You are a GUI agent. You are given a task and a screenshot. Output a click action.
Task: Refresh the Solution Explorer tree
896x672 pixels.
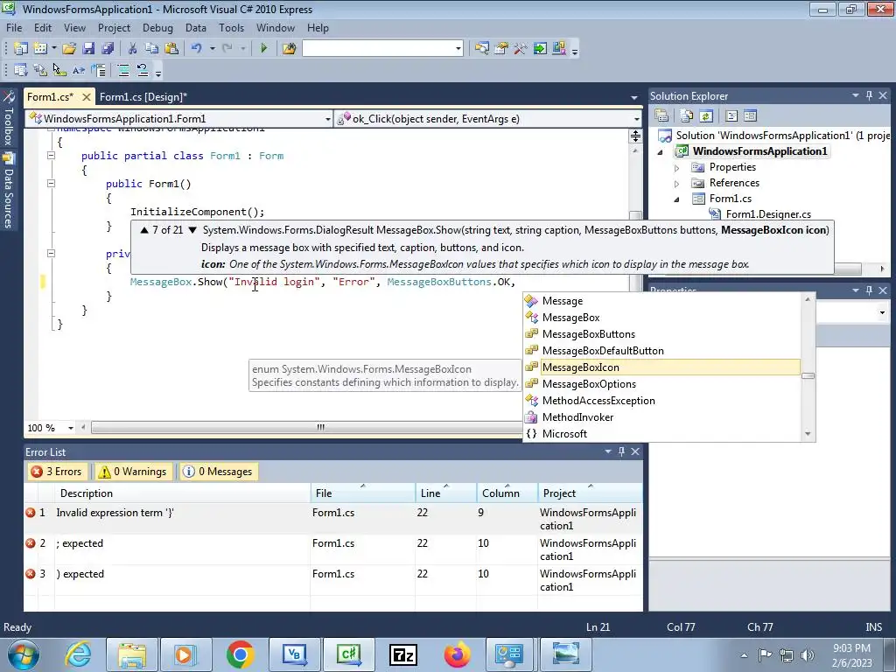point(706,116)
